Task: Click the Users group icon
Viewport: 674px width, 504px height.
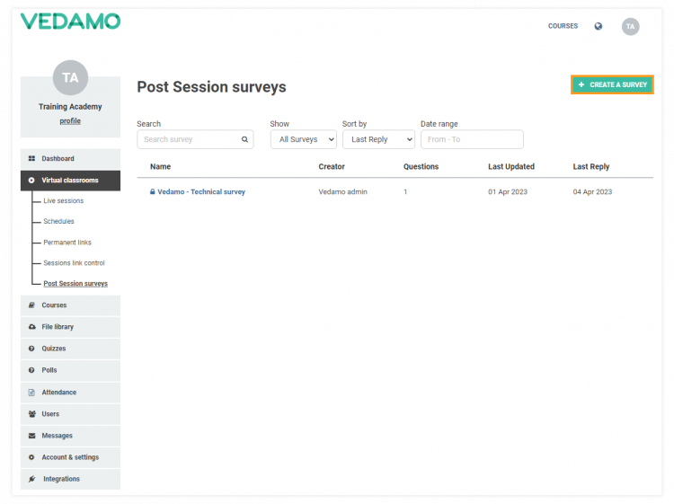Action: tap(31, 414)
